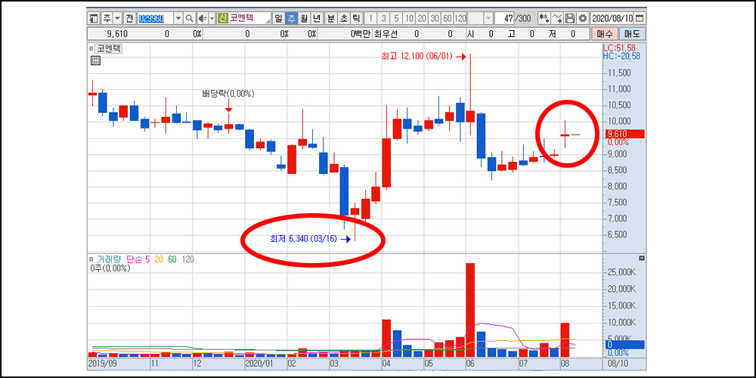Click the 06/01 candle with long upper wick
Screen dimensions: 756x378
[x=470, y=116]
